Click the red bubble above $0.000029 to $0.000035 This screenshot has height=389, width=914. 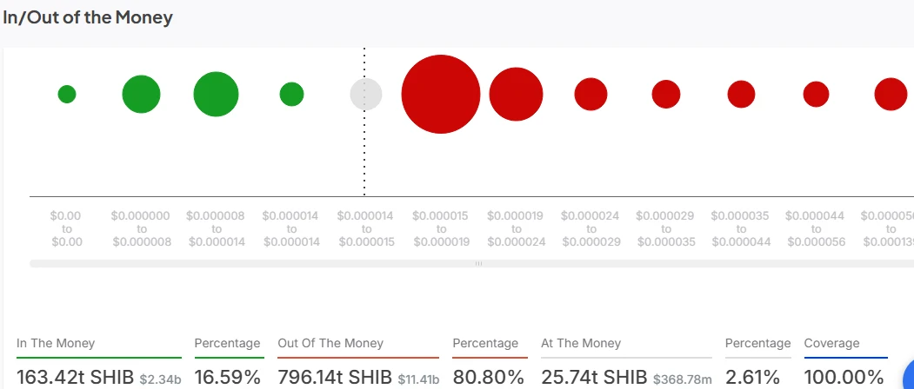pyautogui.click(x=666, y=94)
